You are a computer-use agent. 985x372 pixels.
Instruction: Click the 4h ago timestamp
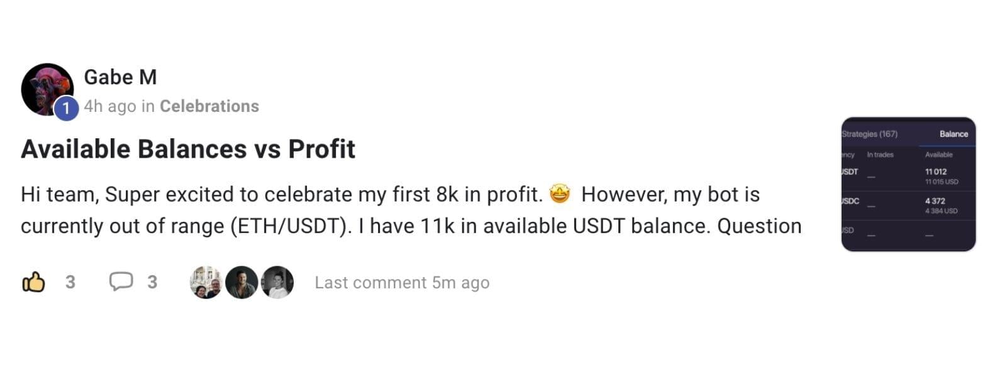110,106
